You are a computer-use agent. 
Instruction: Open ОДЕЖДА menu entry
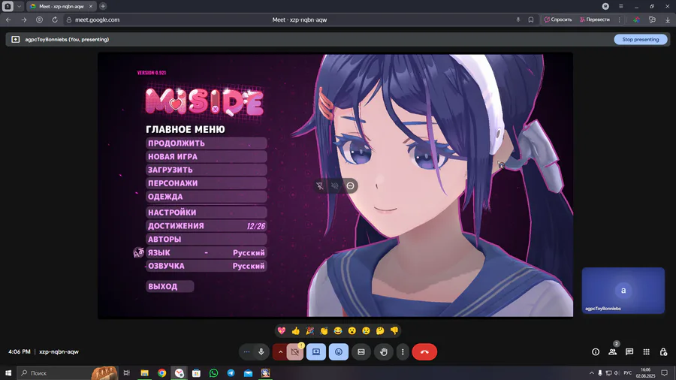point(206,197)
